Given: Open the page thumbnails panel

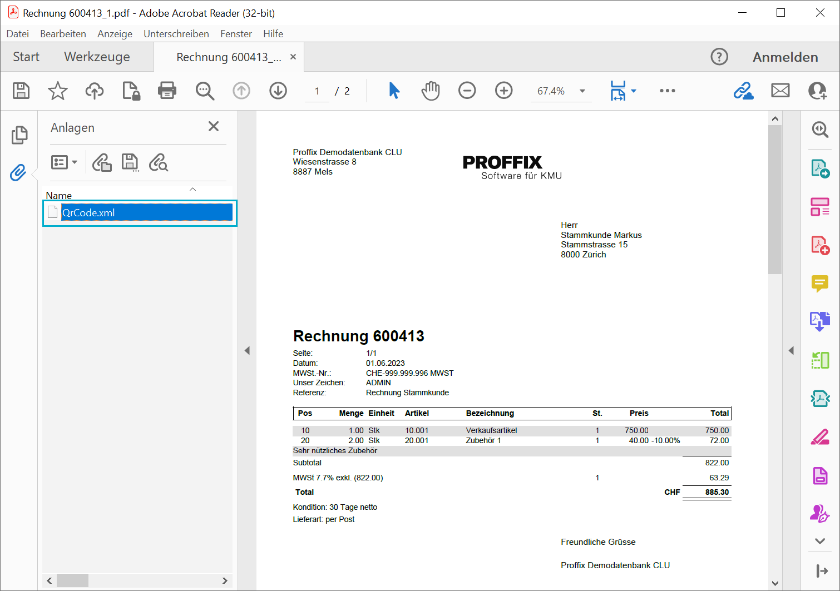Looking at the screenshot, I should tap(19, 135).
